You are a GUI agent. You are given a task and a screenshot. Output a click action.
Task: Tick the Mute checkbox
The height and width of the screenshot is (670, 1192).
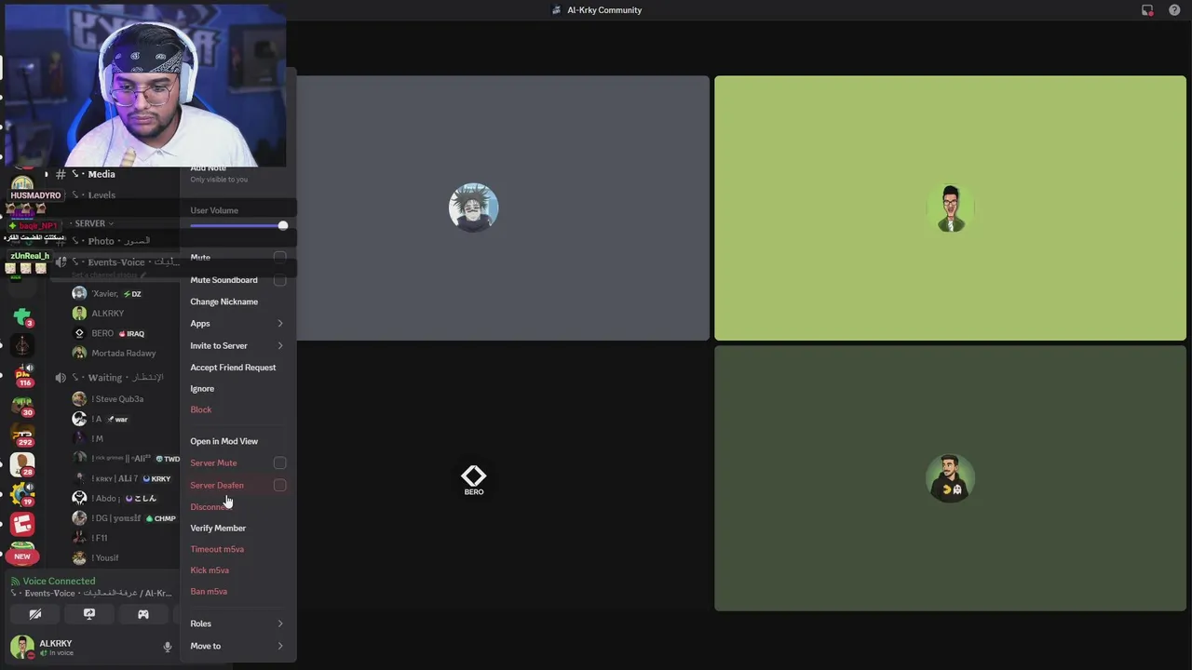pyautogui.click(x=279, y=258)
